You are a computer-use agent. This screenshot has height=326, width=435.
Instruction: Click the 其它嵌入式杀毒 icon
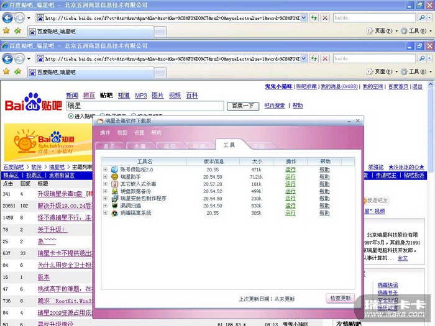point(114,184)
